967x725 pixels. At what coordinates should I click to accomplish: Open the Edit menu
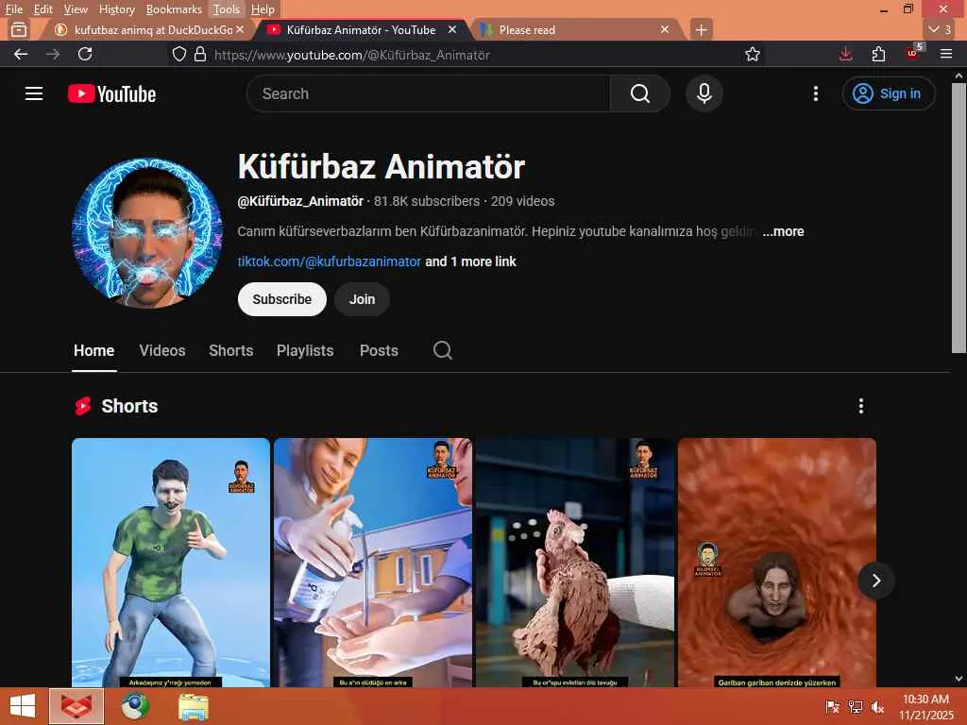pos(42,9)
